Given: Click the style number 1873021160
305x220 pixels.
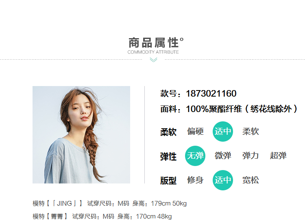Looking at the screenshot, I should click(x=211, y=94).
